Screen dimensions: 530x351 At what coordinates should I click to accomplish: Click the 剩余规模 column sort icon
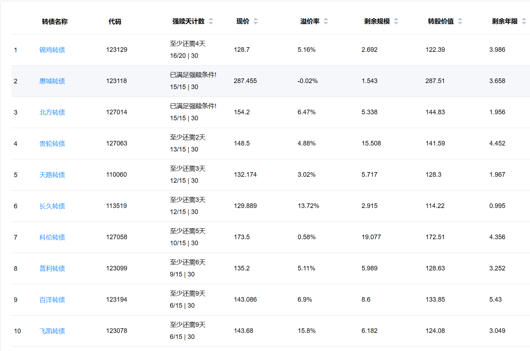click(x=396, y=21)
